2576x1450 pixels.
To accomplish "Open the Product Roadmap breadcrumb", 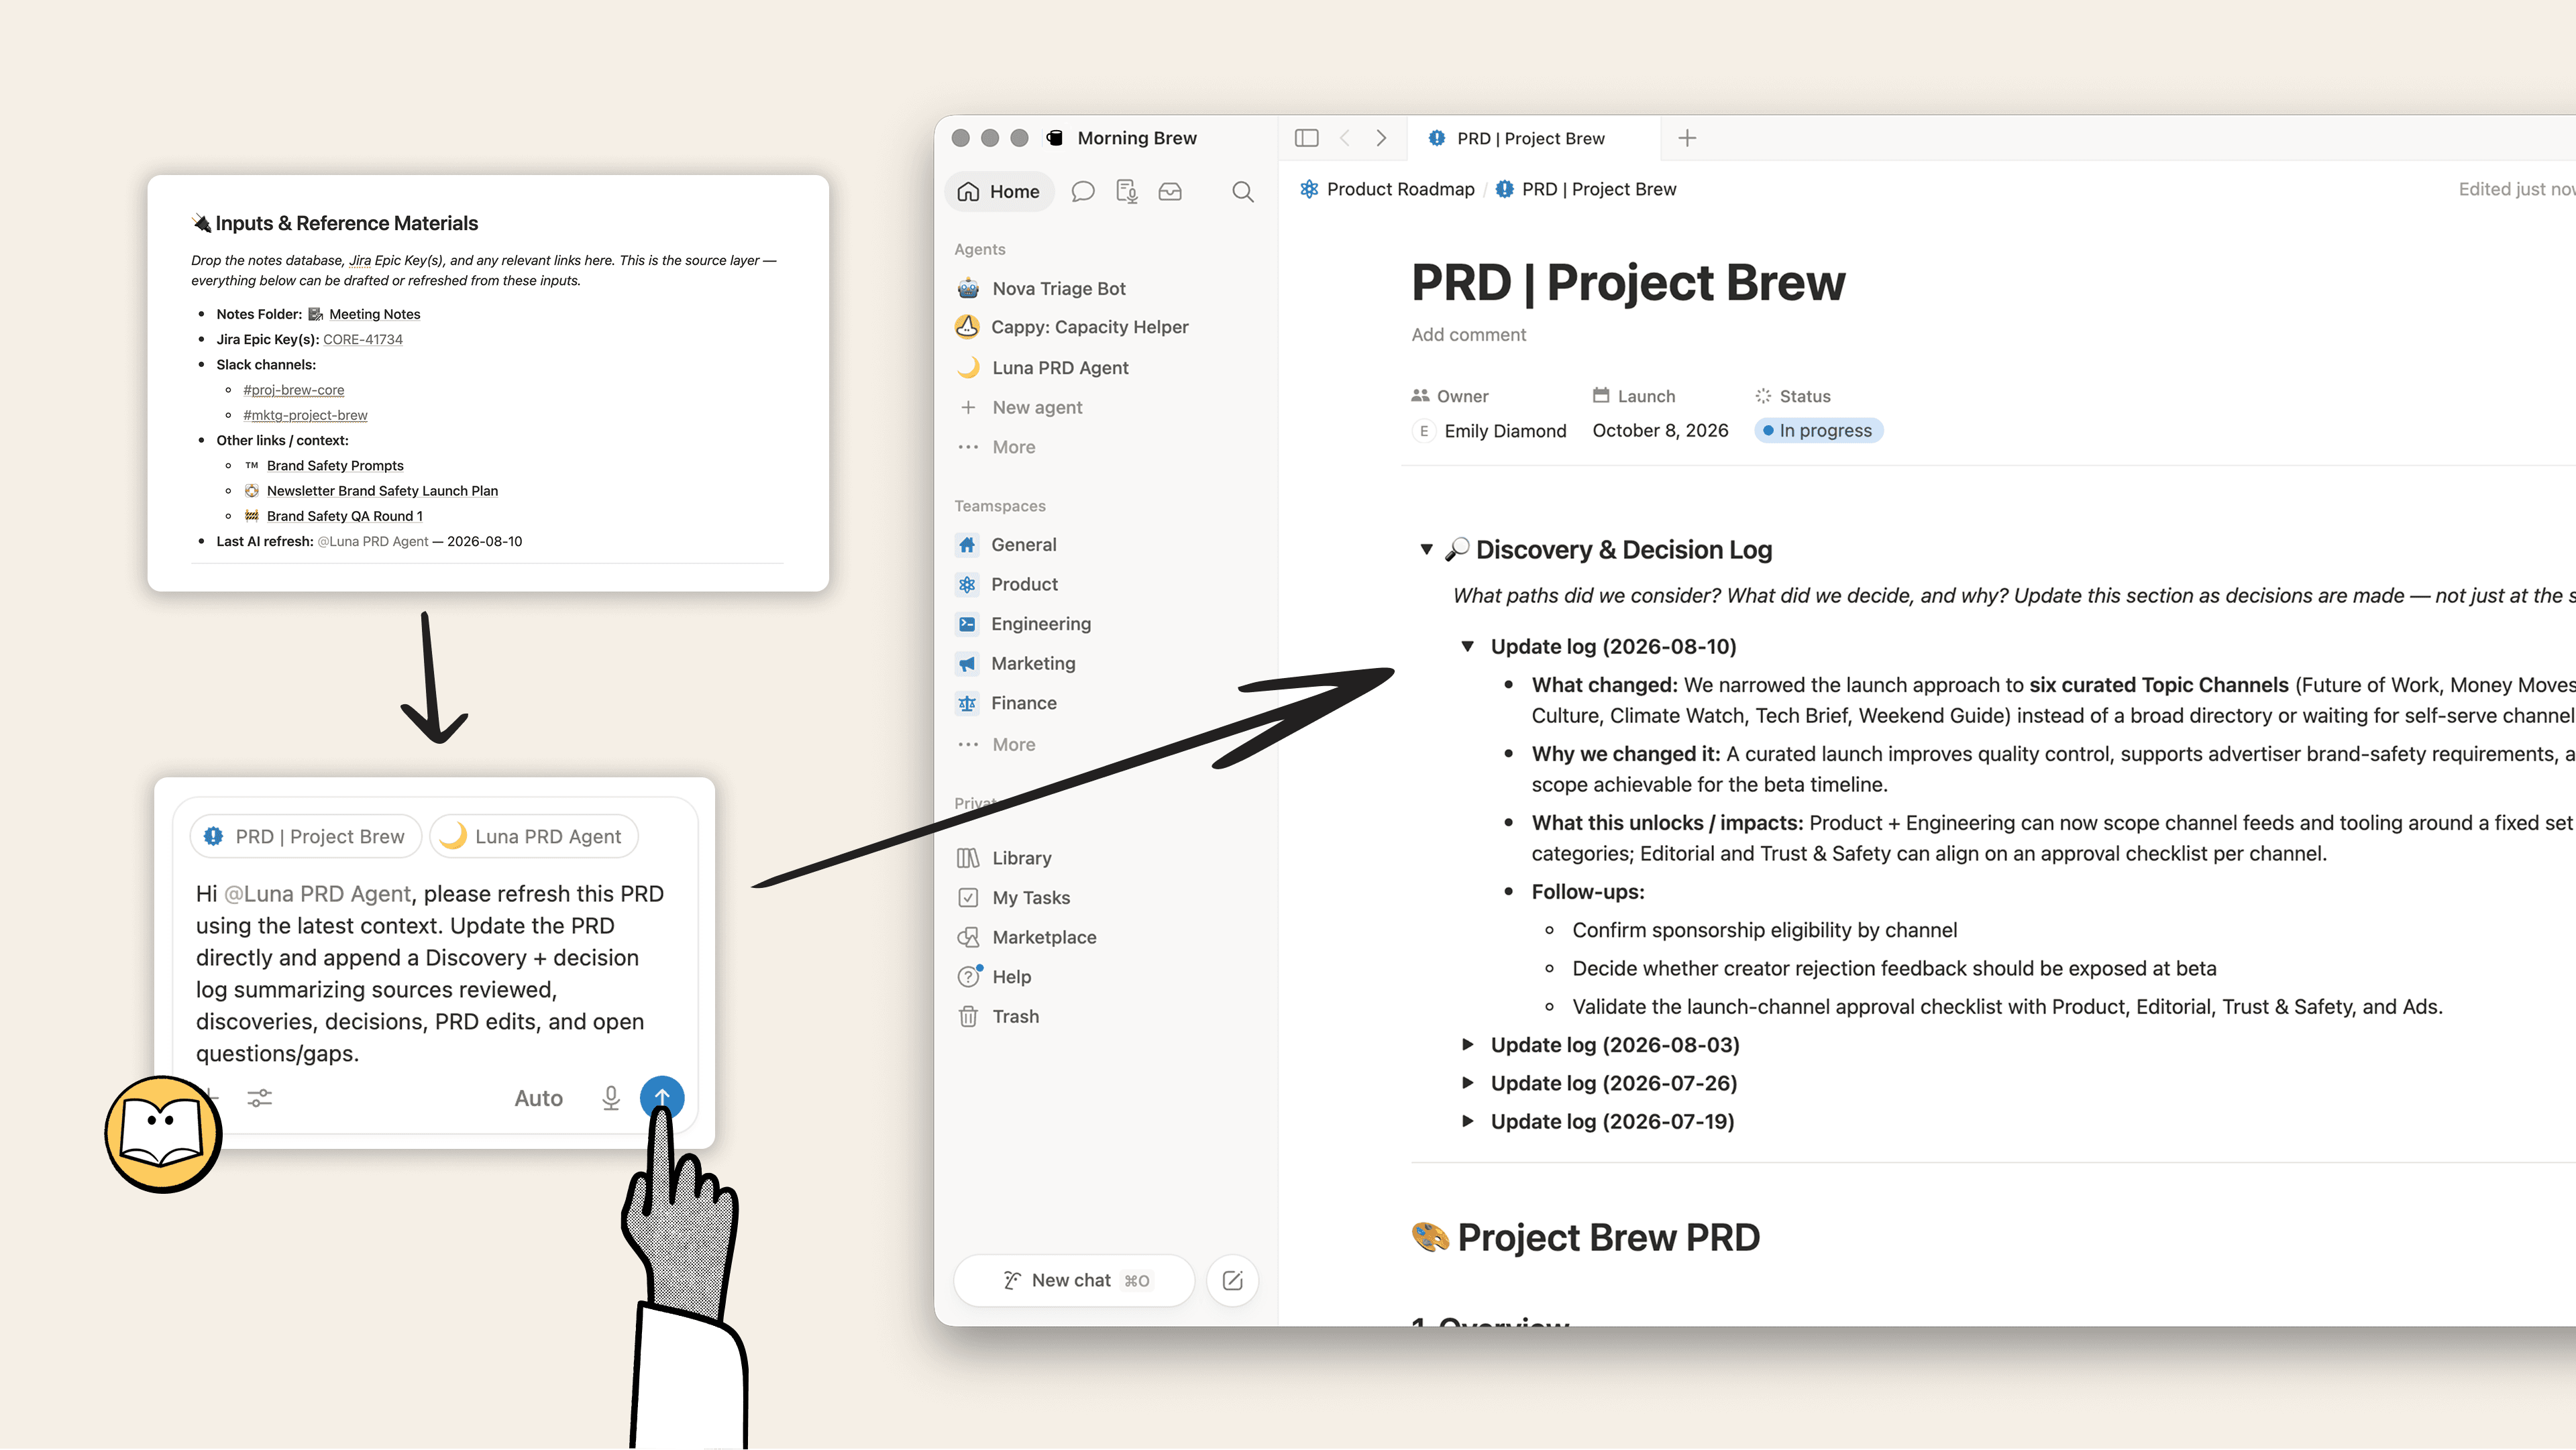I will pos(1387,189).
